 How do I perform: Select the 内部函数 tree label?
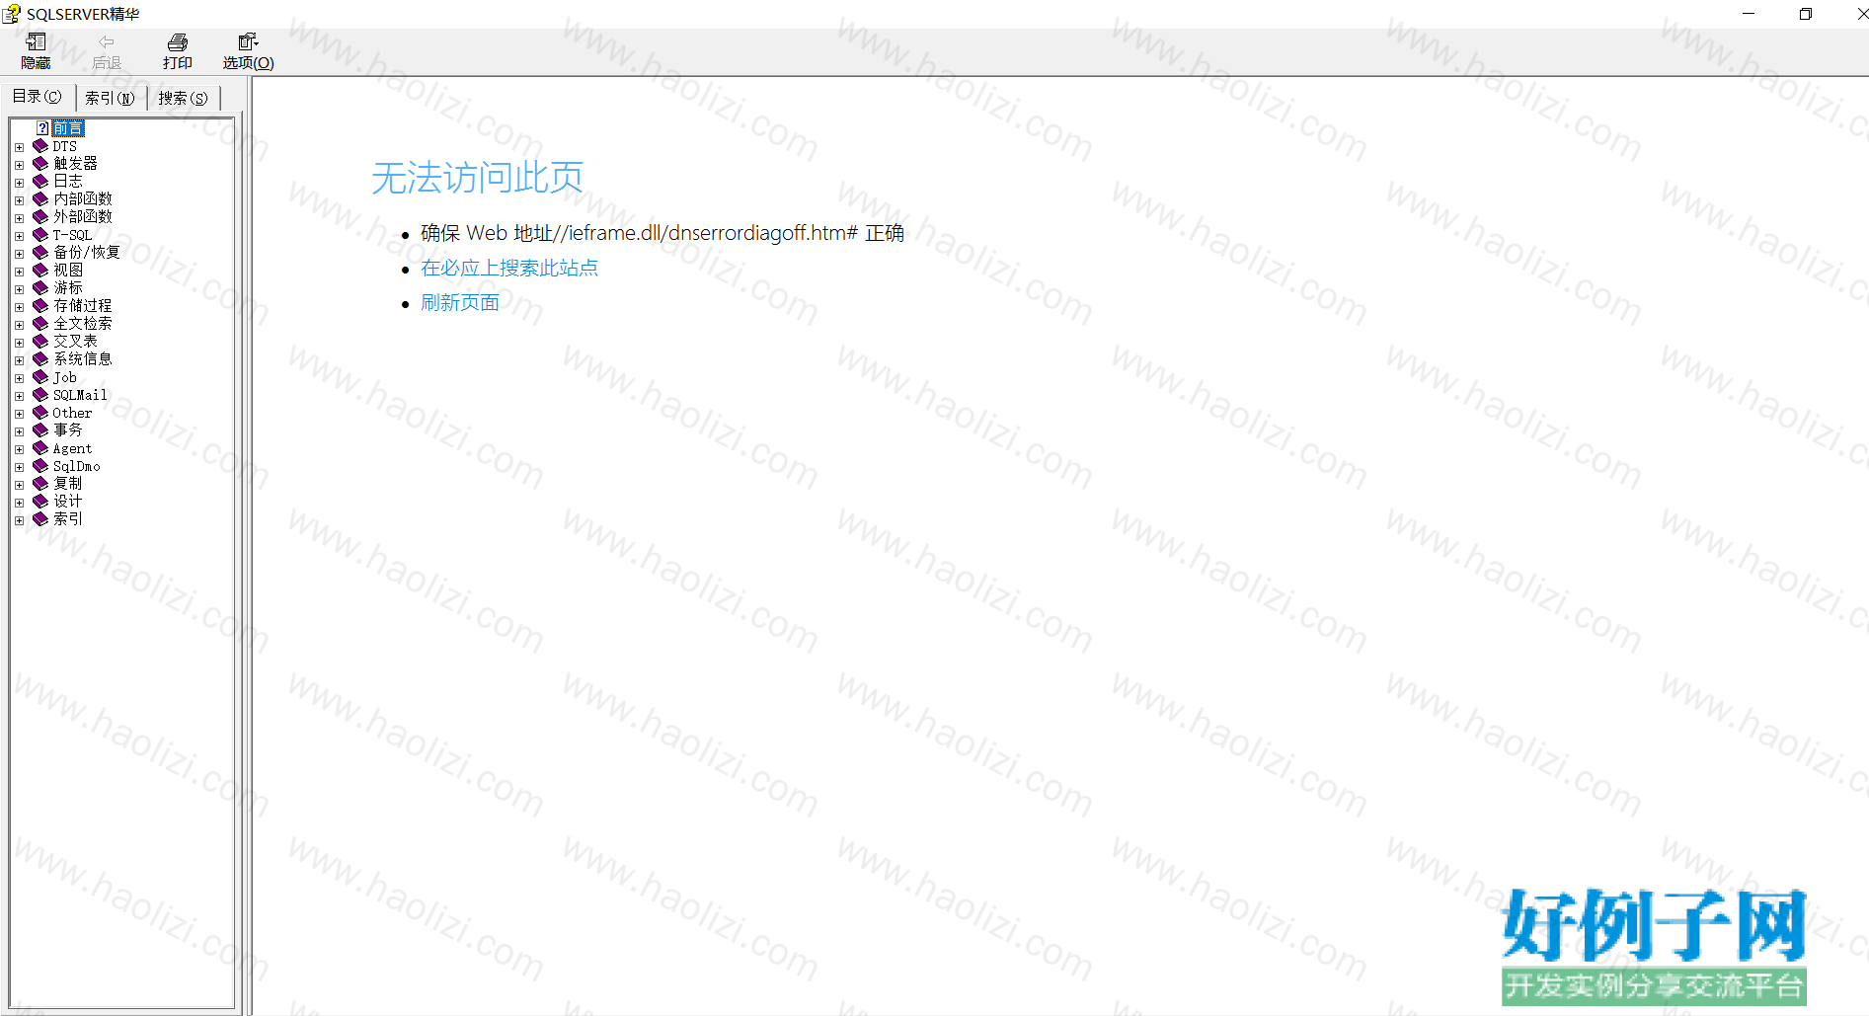coord(83,199)
